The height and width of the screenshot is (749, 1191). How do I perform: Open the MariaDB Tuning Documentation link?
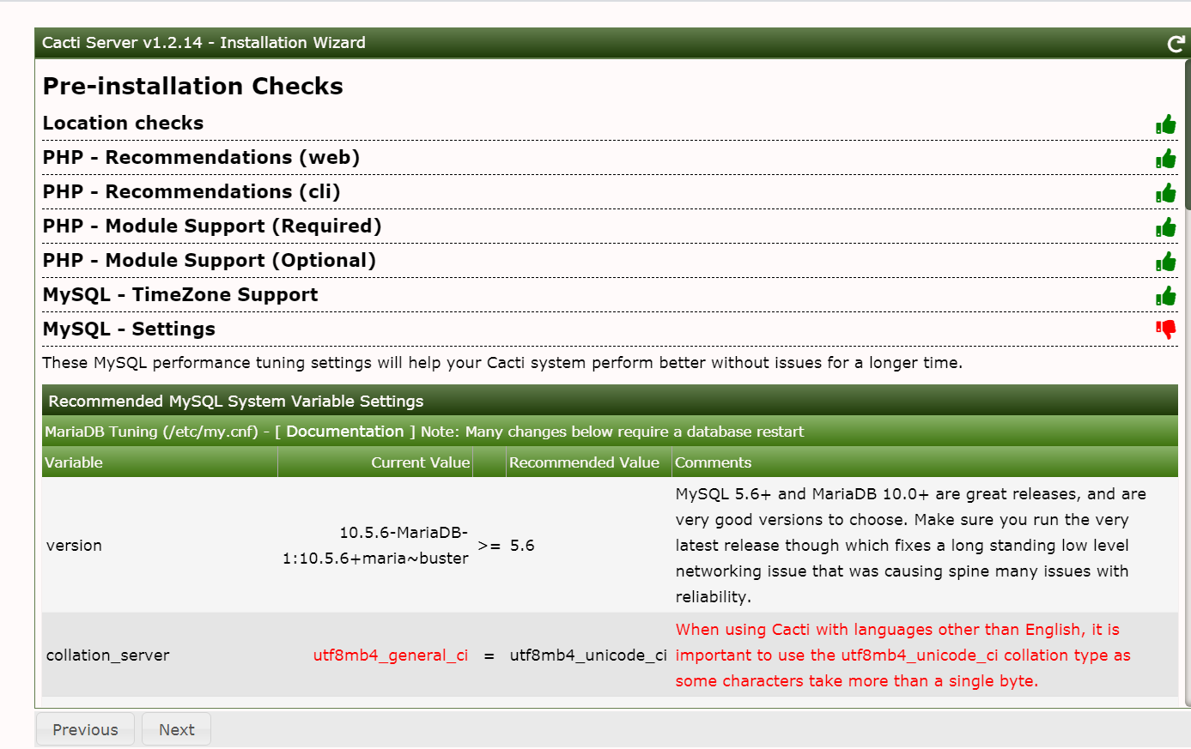click(x=344, y=432)
